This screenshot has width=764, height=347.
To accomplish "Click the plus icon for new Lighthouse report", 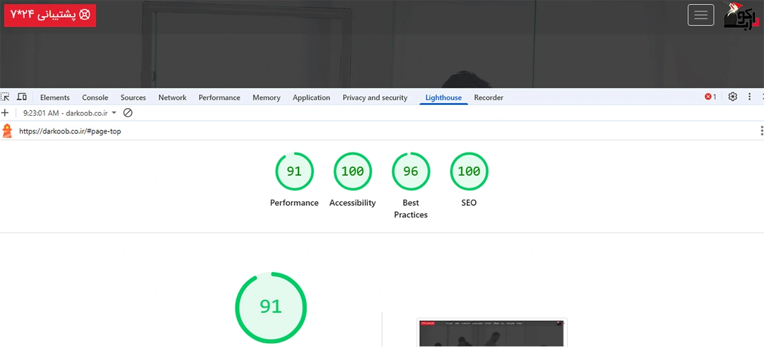I will point(5,113).
